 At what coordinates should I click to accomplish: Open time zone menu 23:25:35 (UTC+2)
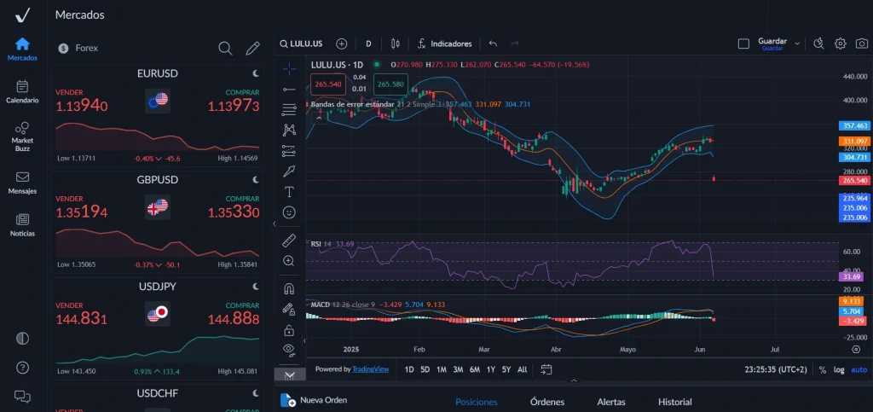click(x=776, y=369)
